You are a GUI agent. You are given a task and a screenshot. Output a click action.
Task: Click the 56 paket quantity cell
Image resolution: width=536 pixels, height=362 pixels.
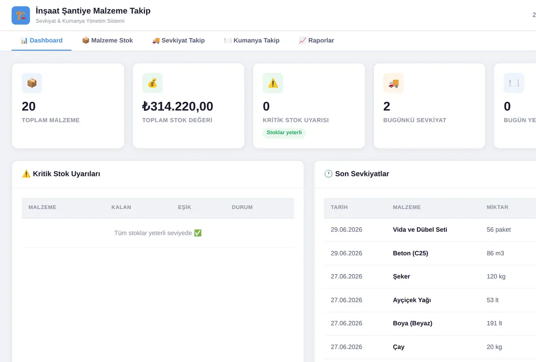click(498, 230)
